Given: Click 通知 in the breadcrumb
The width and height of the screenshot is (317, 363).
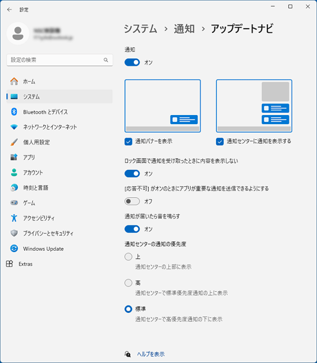Looking at the screenshot, I should pyautogui.click(x=184, y=29).
